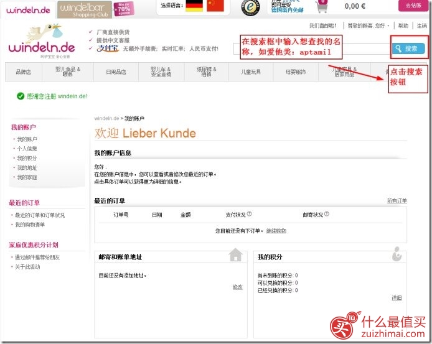Open the shopping cart icon
Viewport: 432px width, 344px height.
[322, 6]
